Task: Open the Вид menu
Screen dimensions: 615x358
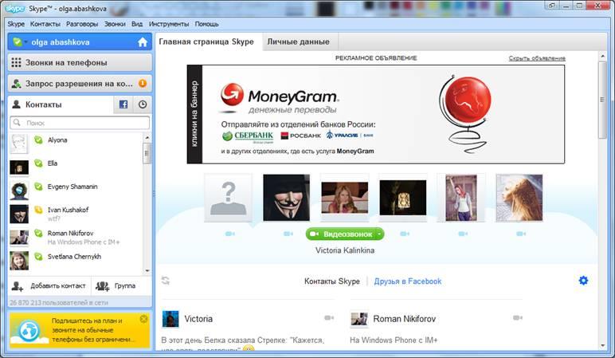Action: pos(137,24)
